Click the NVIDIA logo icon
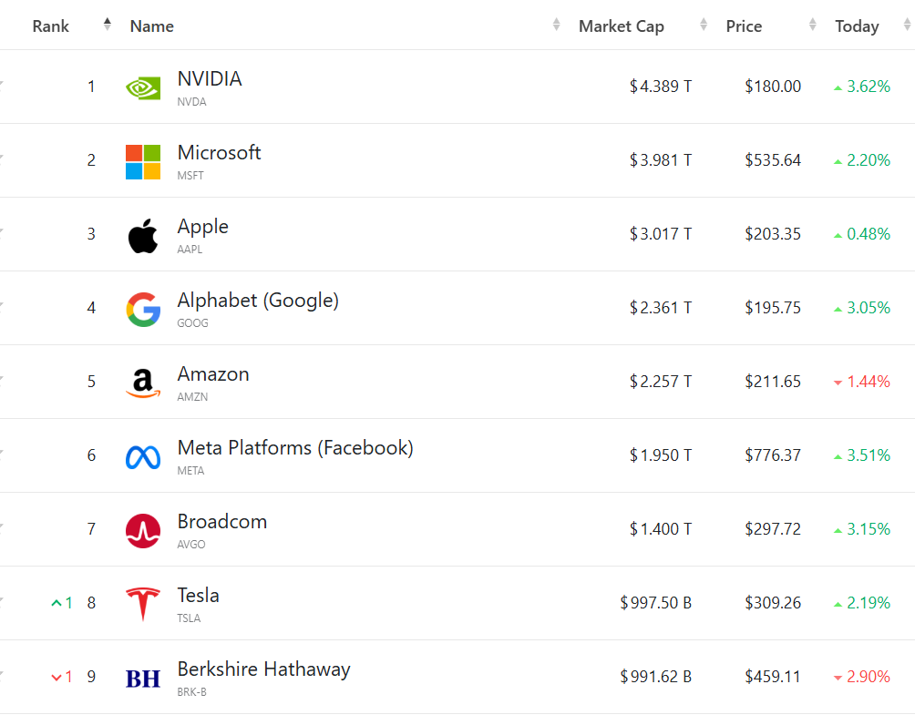 [x=143, y=87]
